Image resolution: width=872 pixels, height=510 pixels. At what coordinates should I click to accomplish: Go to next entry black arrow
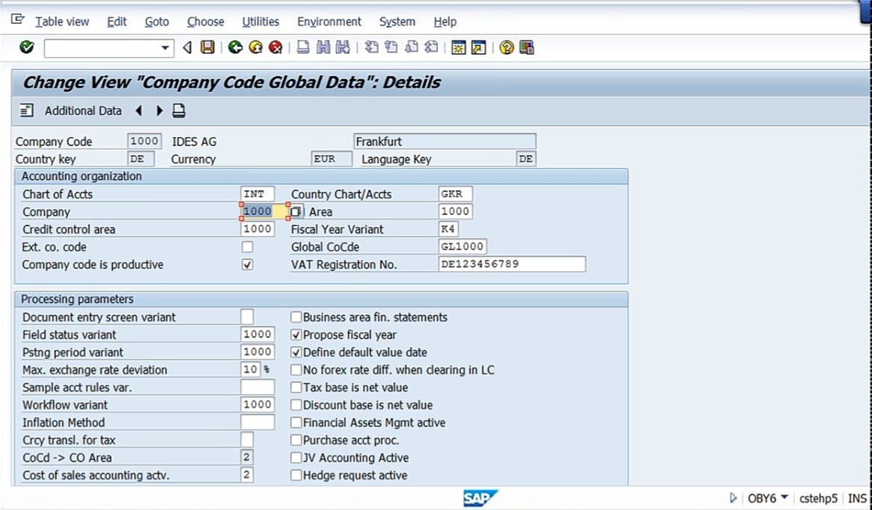click(x=159, y=111)
